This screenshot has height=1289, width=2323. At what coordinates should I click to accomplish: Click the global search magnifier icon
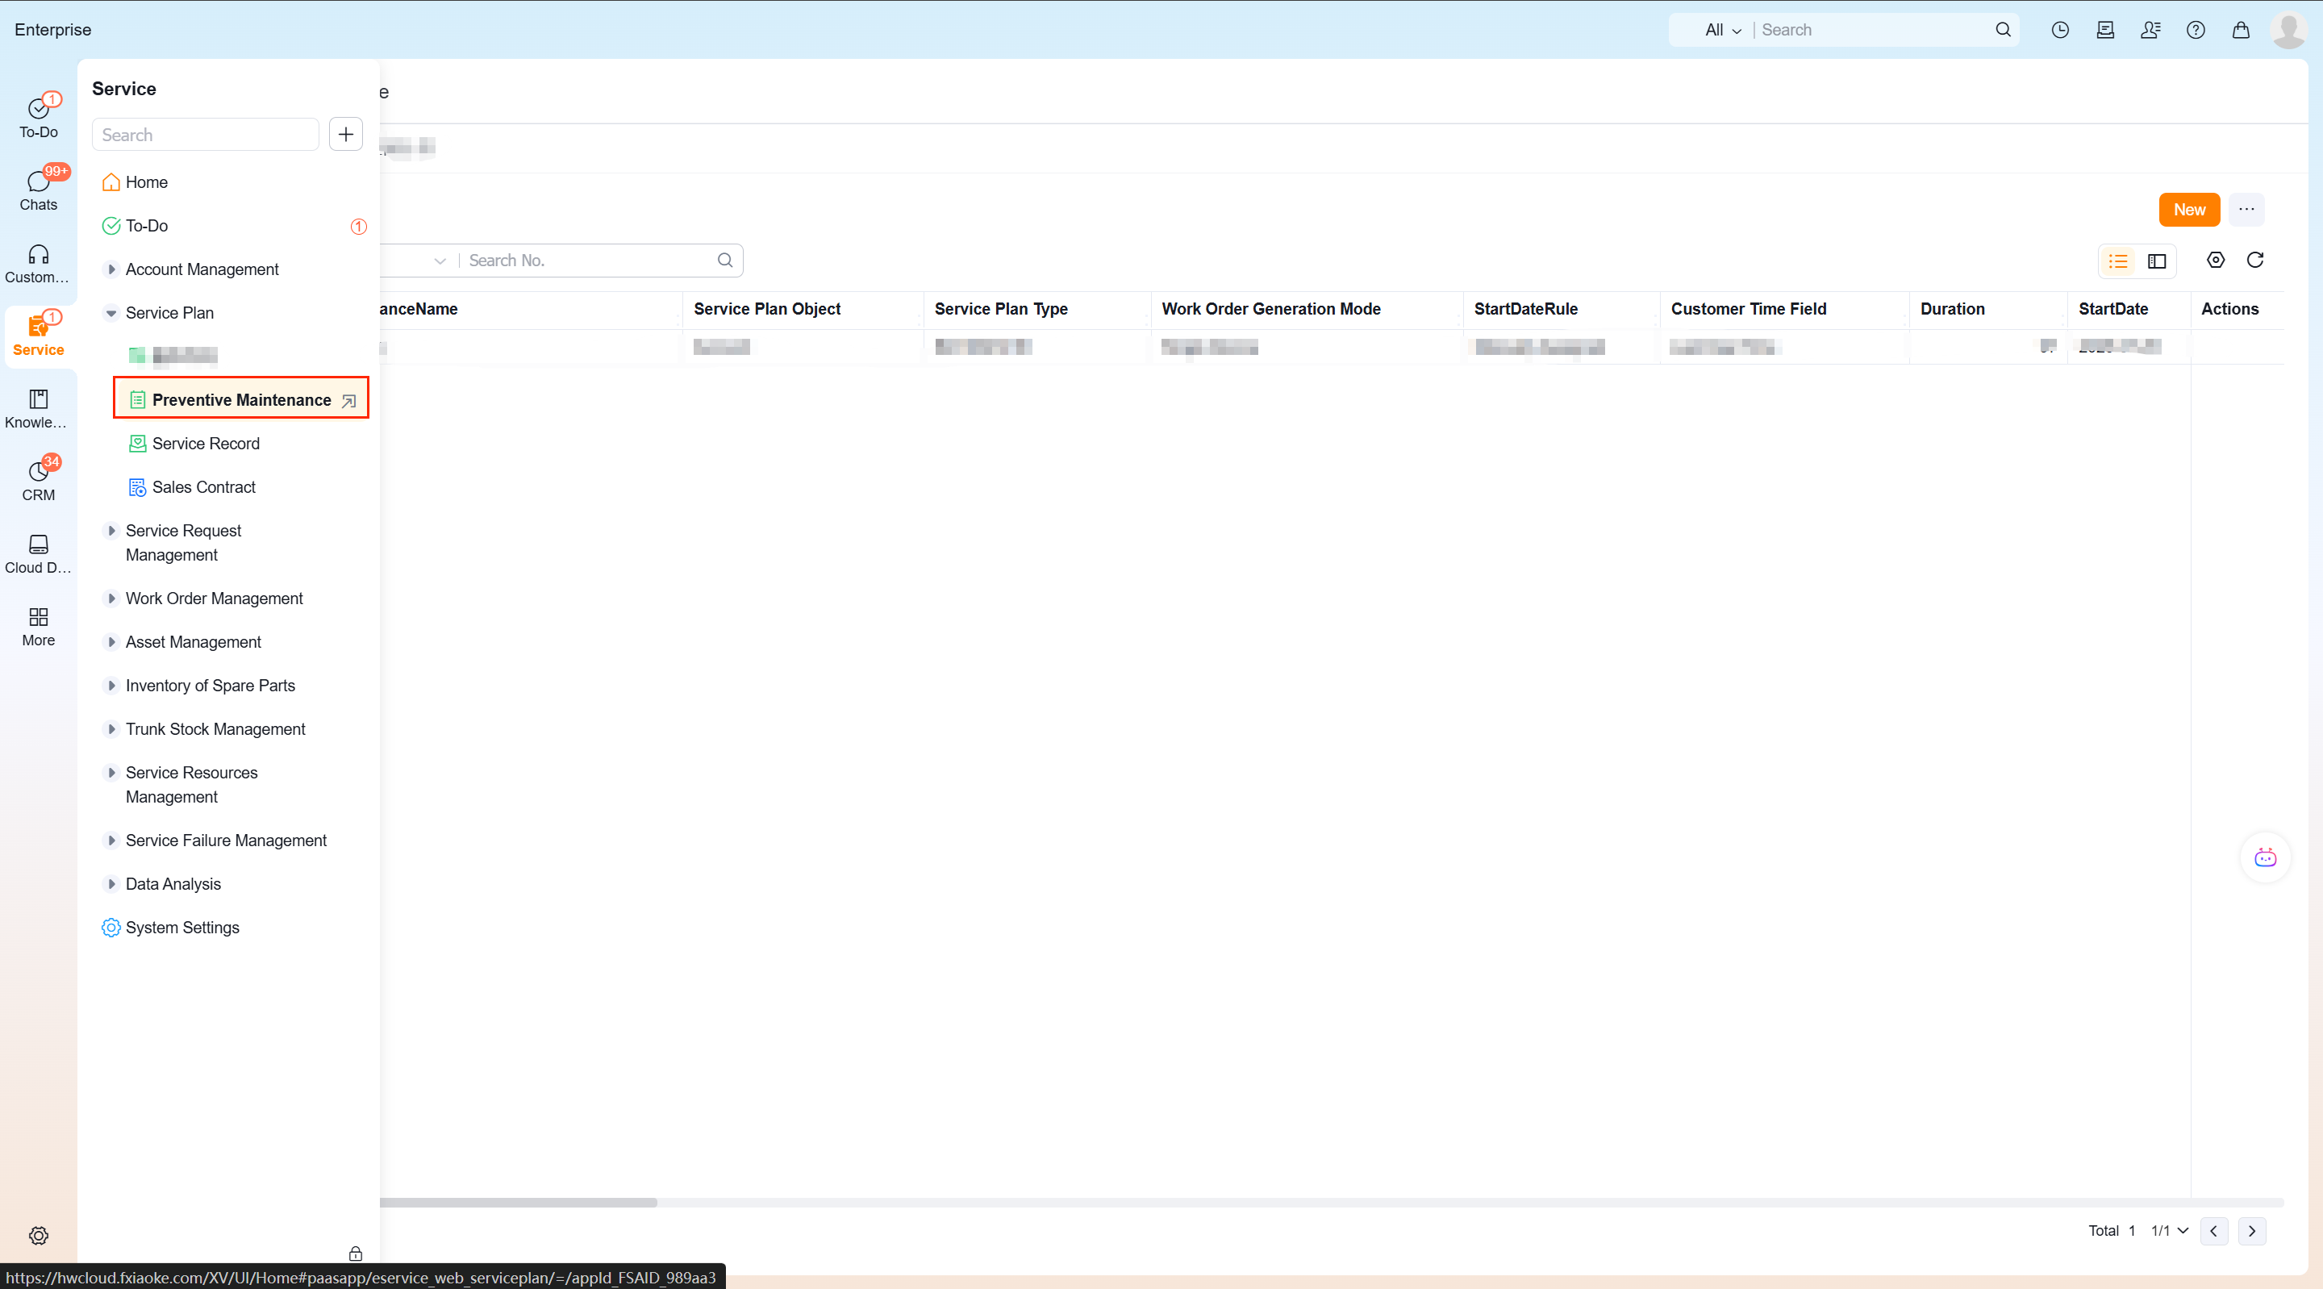(2003, 30)
